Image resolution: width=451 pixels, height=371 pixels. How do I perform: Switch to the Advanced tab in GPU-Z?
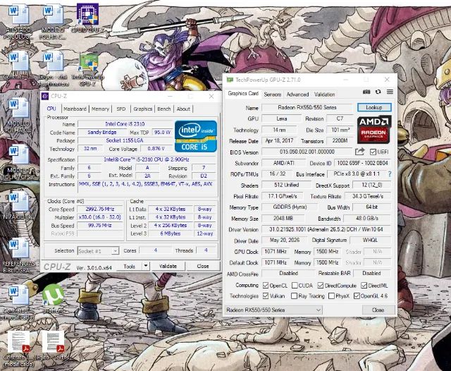click(x=297, y=95)
